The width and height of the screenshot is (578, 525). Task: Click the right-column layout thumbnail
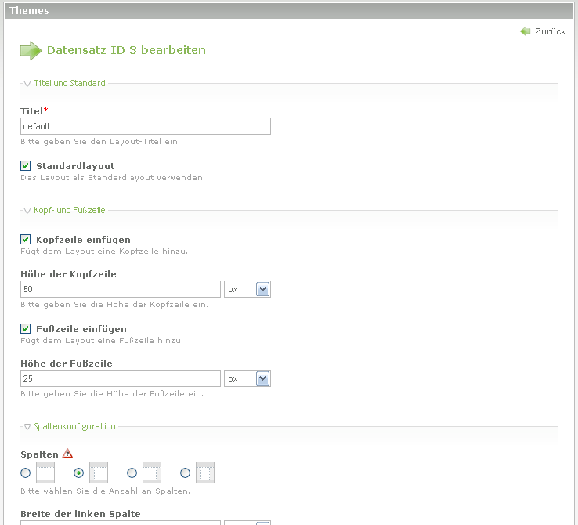coord(152,472)
